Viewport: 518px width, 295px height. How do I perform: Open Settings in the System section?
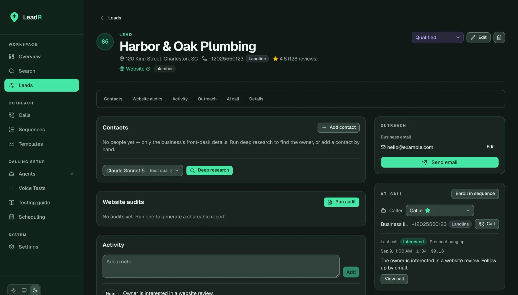click(41, 247)
